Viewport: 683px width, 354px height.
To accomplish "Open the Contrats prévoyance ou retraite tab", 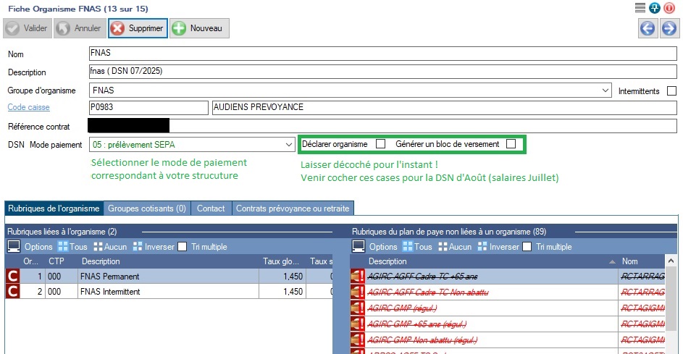I will coord(293,208).
